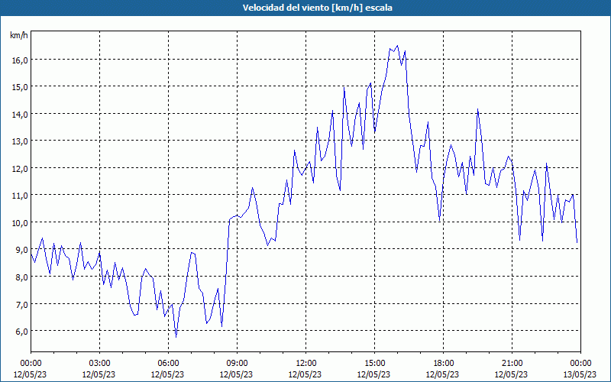
Task: Click the 15:00 time axis label
Action: (374, 364)
